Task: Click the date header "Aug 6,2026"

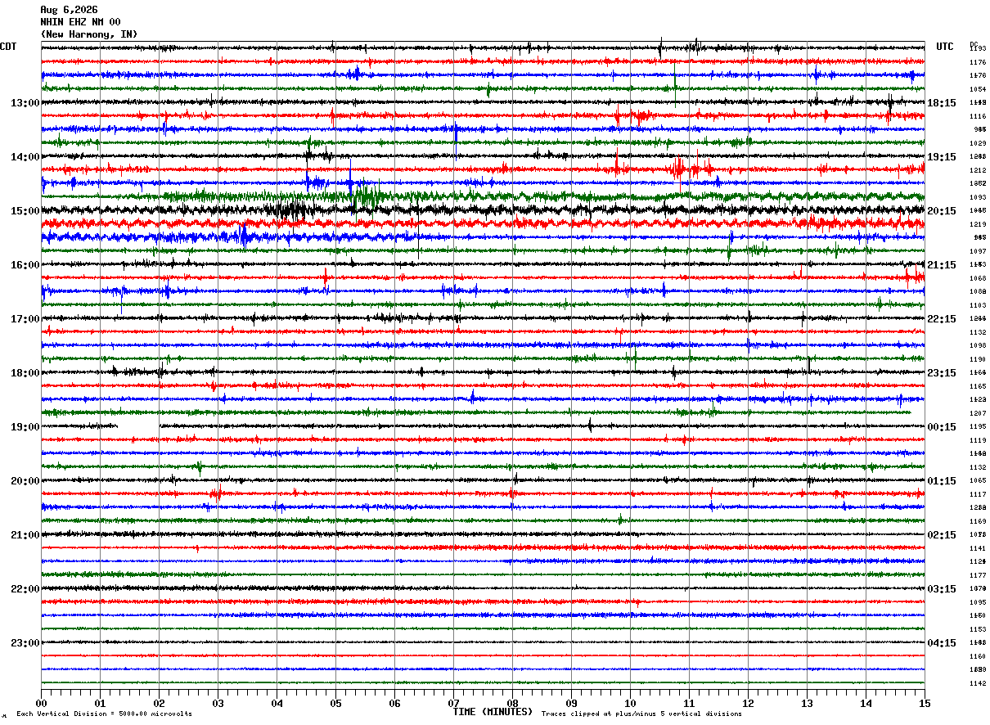Action: [69, 10]
